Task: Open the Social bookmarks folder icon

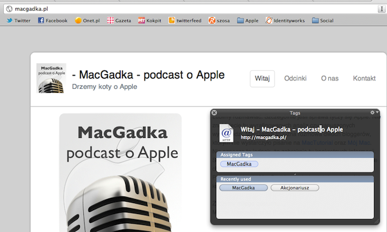Action: 315,21
